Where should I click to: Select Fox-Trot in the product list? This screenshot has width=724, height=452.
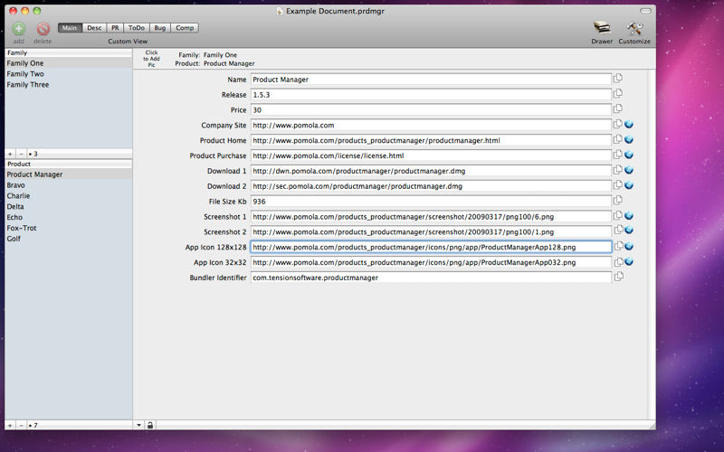point(69,228)
